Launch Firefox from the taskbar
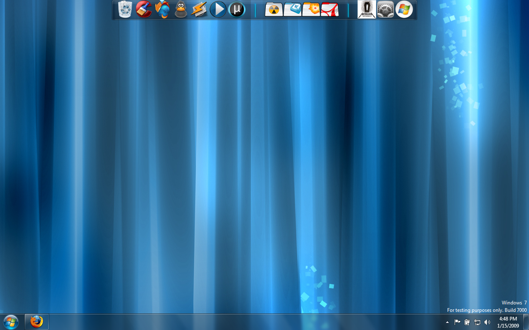 [x=37, y=322]
